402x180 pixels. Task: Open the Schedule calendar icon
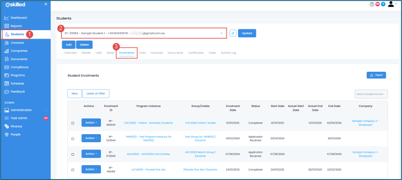tap(7, 84)
